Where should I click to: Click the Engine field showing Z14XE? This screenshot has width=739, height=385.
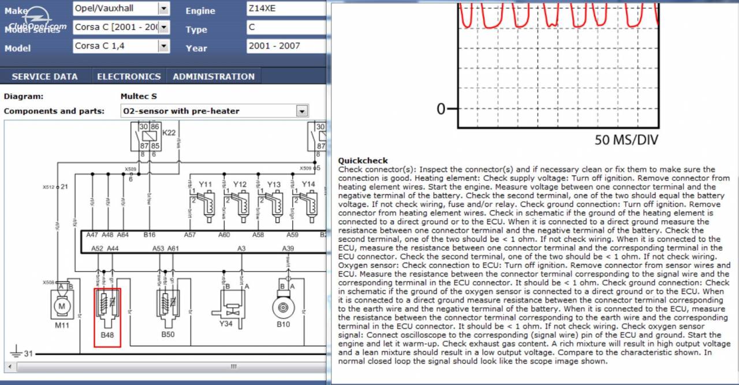pos(286,8)
